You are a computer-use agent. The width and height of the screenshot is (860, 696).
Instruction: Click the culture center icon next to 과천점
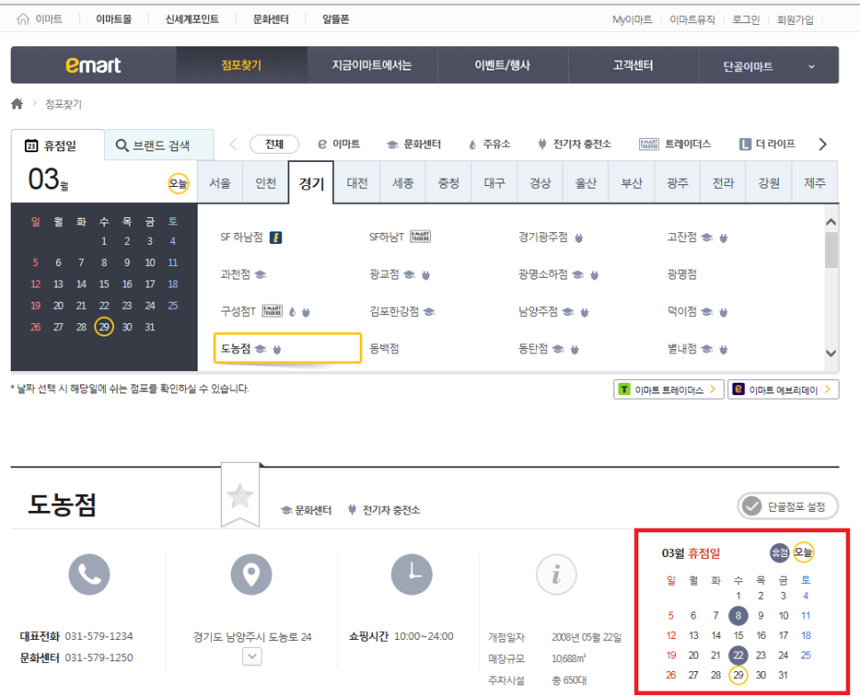coord(261,274)
